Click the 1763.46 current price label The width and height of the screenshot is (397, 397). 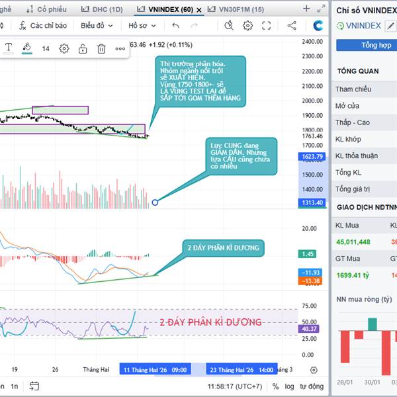tap(312, 136)
